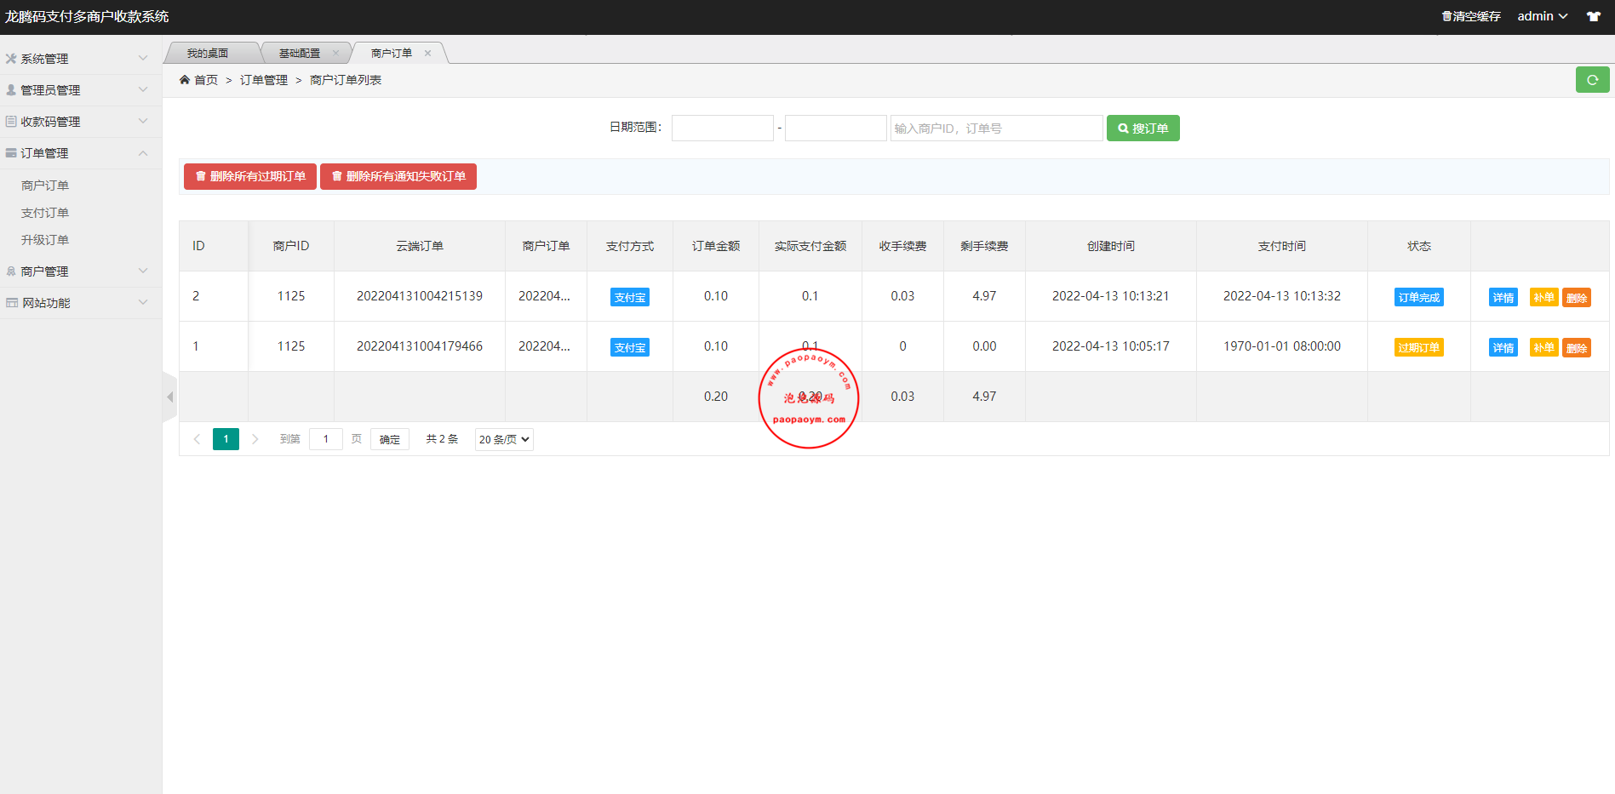Open 支付订单 in the sidebar
The height and width of the screenshot is (794, 1615).
45,213
